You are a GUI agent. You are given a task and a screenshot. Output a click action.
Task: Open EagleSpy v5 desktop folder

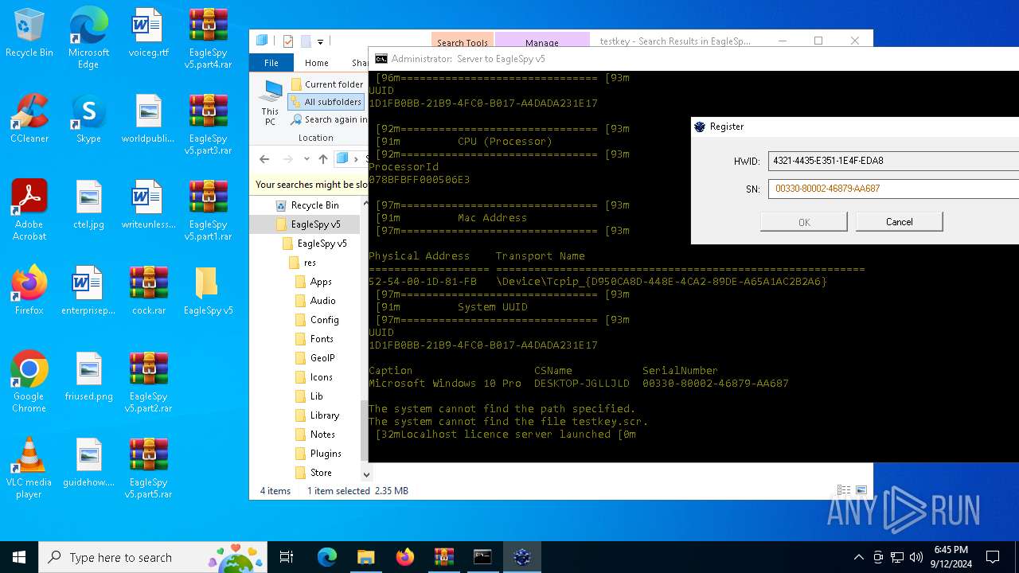208,290
